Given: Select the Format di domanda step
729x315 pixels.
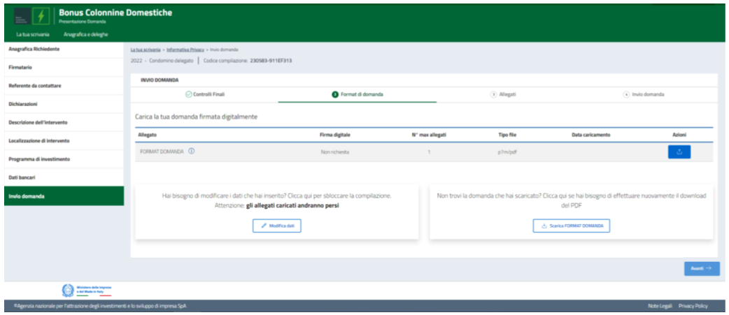Looking at the screenshot, I should (358, 94).
